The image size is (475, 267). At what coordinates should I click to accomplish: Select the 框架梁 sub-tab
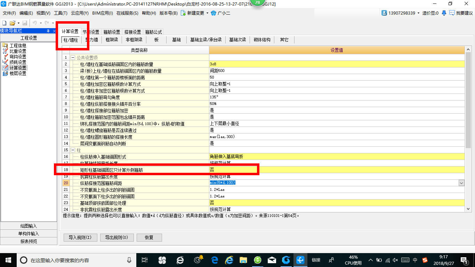pyautogui.click(x=112, y=40)
